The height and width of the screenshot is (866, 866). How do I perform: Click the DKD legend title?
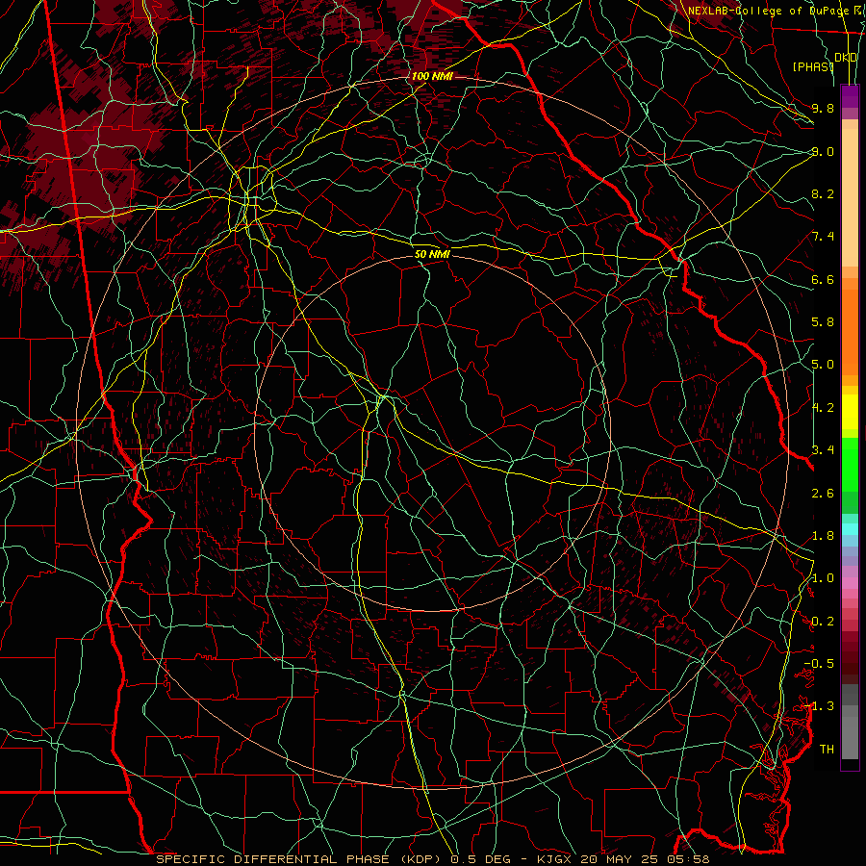tap(846, 58)
